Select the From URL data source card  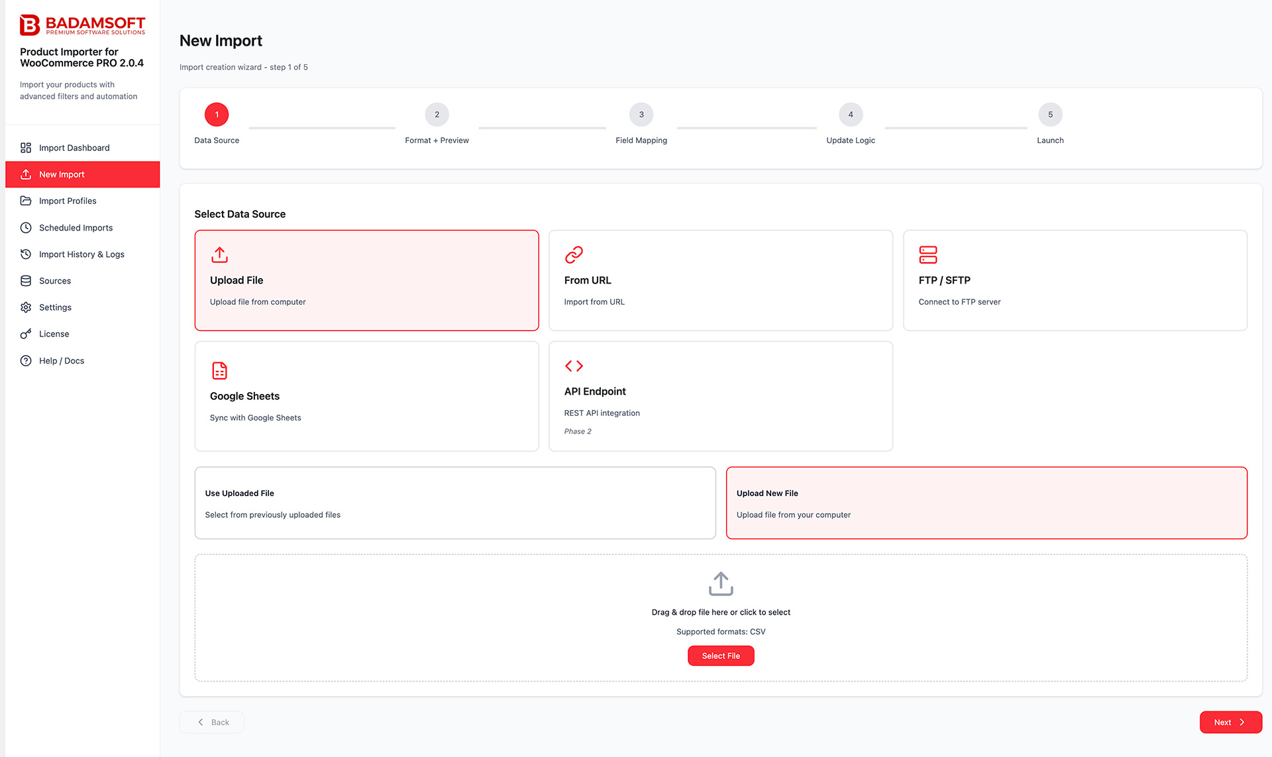[720, 280]
